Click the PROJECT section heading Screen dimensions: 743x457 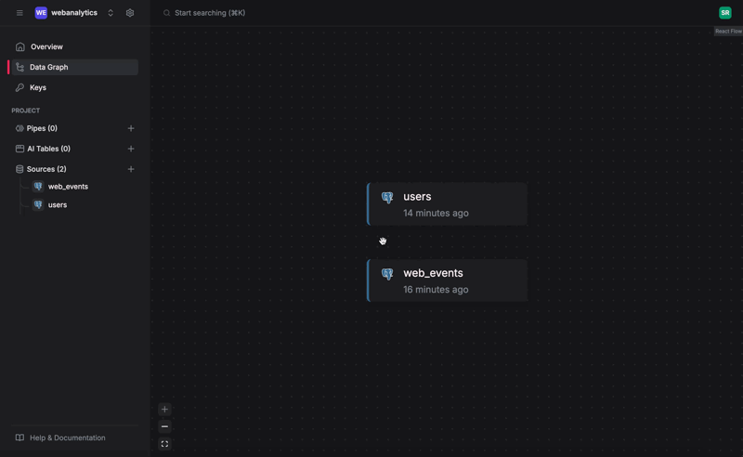[x=26, y=111]
